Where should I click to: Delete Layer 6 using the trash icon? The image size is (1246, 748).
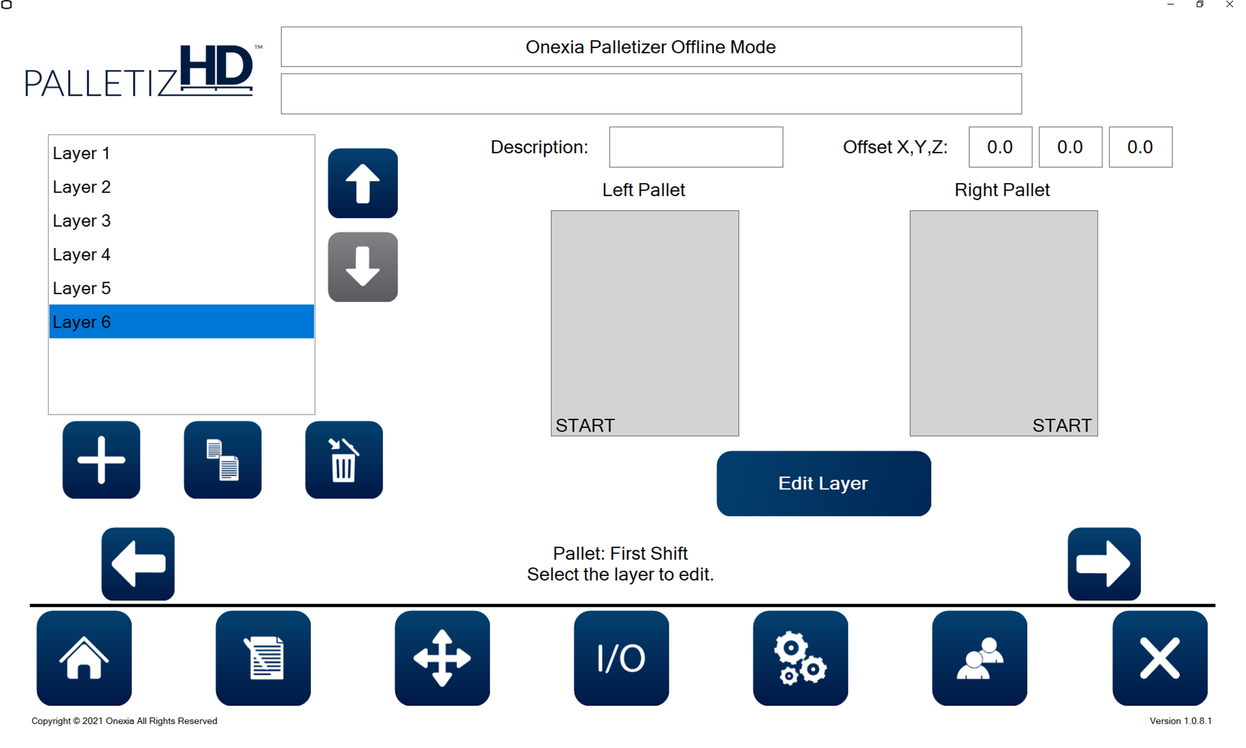coord(344,460)
